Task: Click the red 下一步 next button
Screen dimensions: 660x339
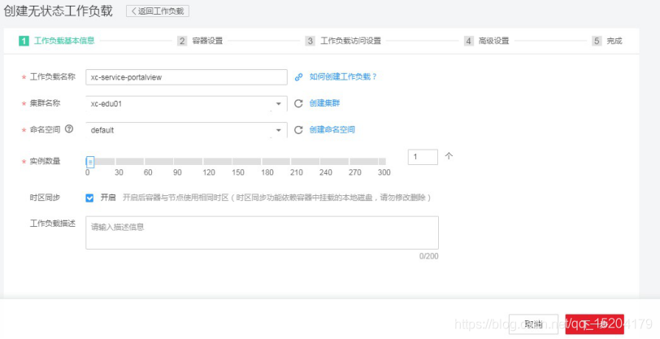Action: (x=594, y=324)
